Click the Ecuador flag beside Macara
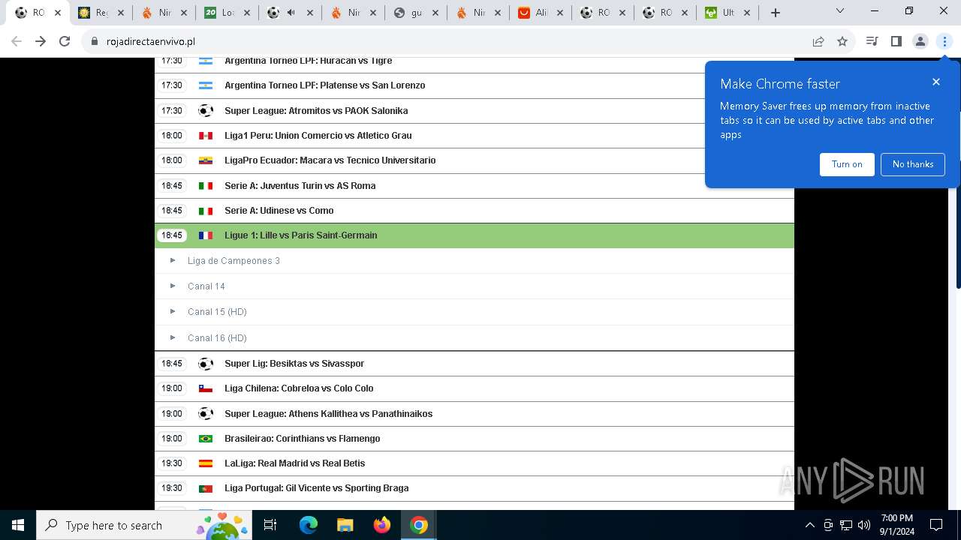 pos(206,160)
